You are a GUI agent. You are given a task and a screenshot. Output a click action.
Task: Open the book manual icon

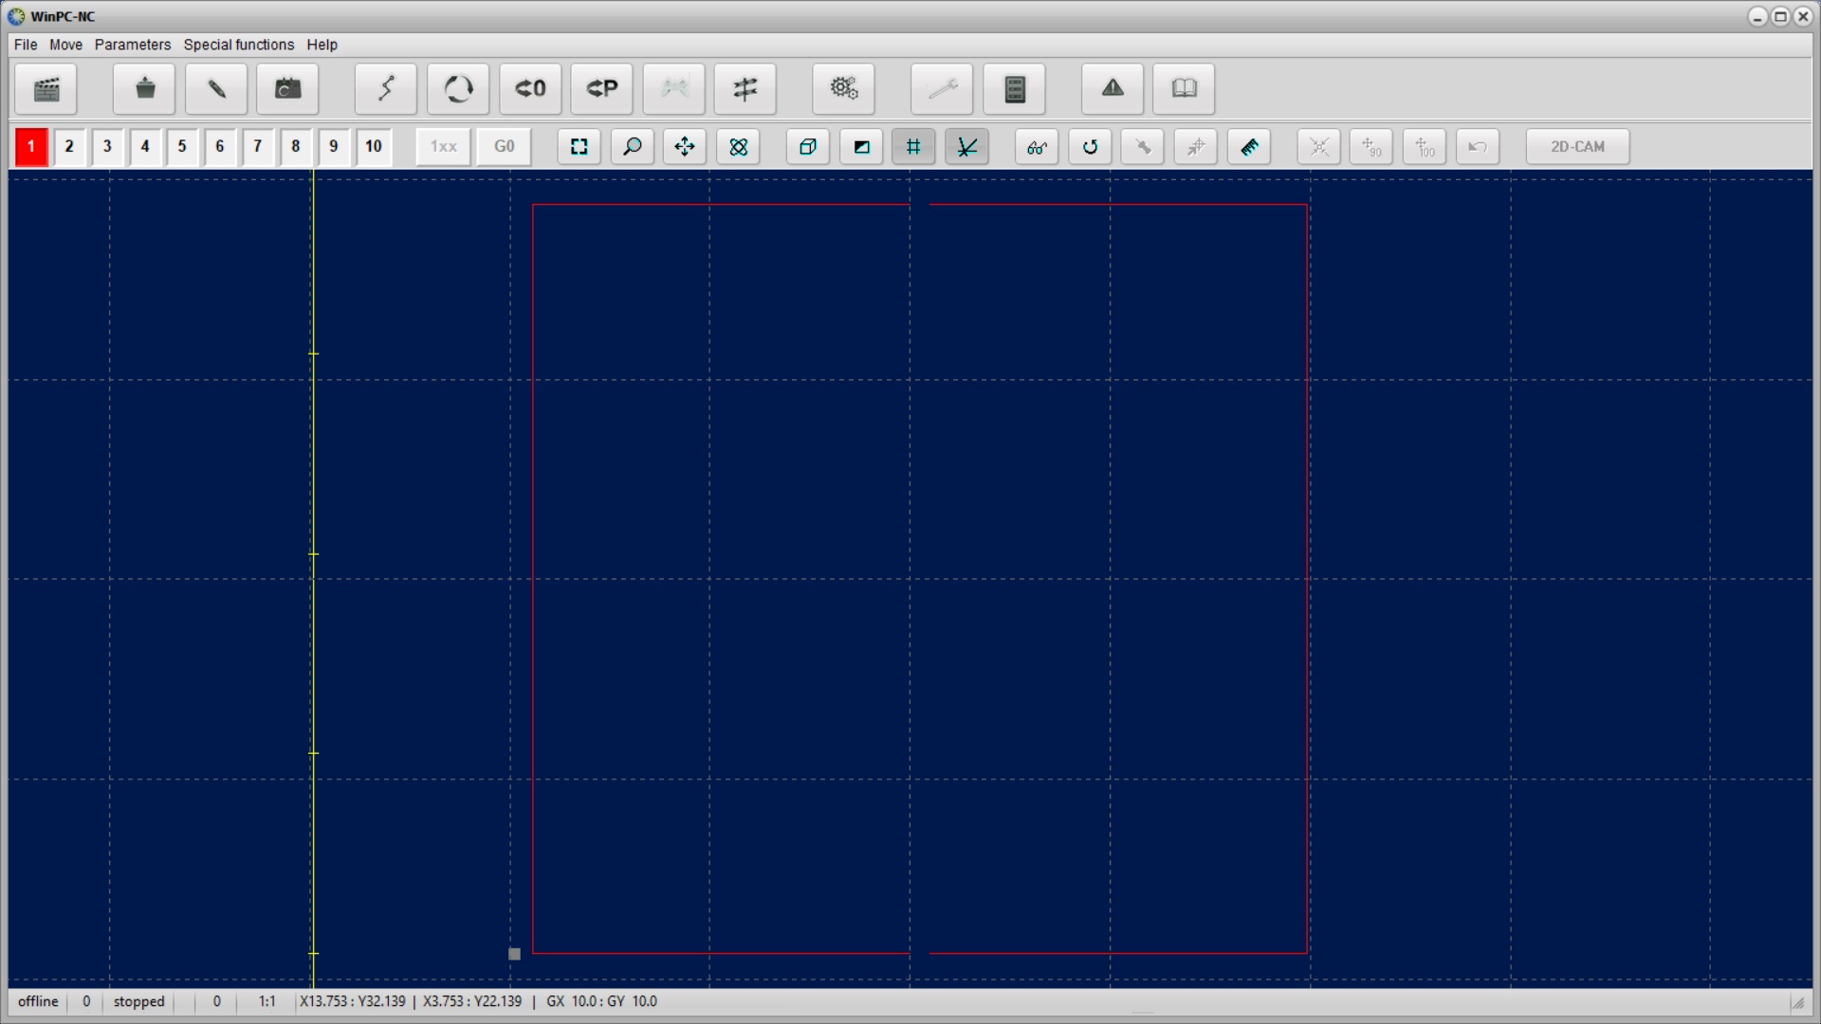point(1184,89)
